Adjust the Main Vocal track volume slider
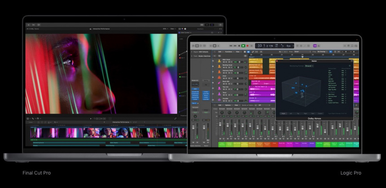 [x=238, y=62]
